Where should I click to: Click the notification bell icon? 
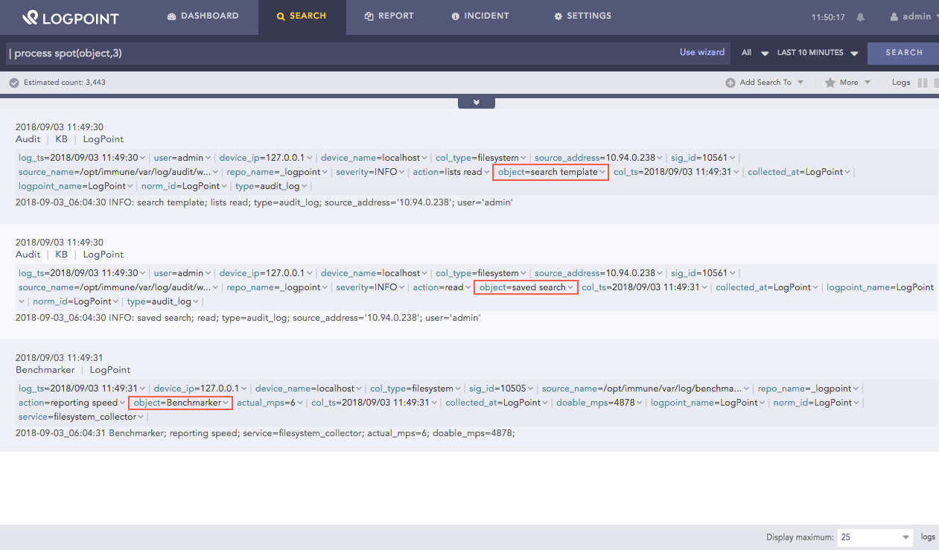click(x=861, y=16)
